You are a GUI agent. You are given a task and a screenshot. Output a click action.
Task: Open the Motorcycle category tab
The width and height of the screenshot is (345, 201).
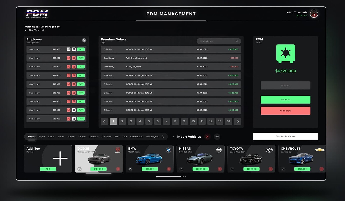[x=152, y=137]
